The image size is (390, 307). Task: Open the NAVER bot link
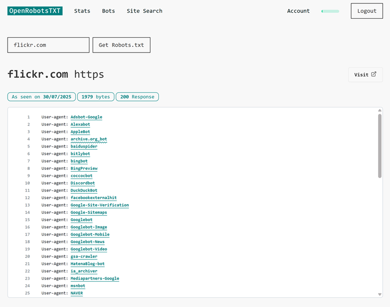[77, 293]
